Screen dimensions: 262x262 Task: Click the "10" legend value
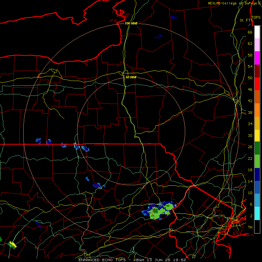[x=250, y=193]
